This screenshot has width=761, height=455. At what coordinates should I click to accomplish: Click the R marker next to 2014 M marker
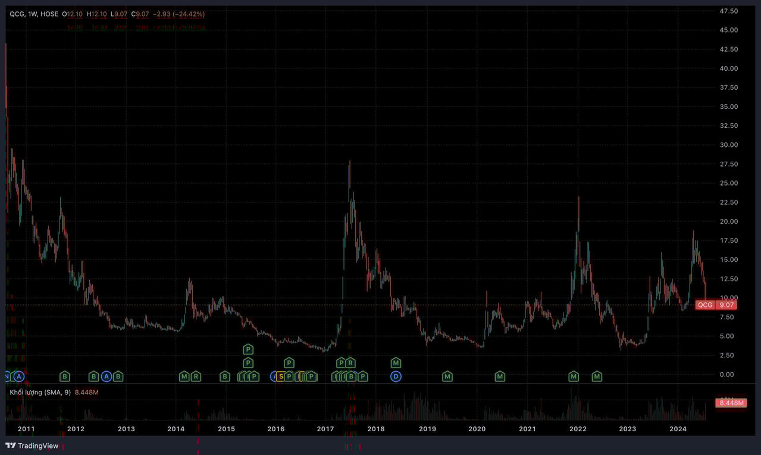pyautogui.click(x=196, y=376)
